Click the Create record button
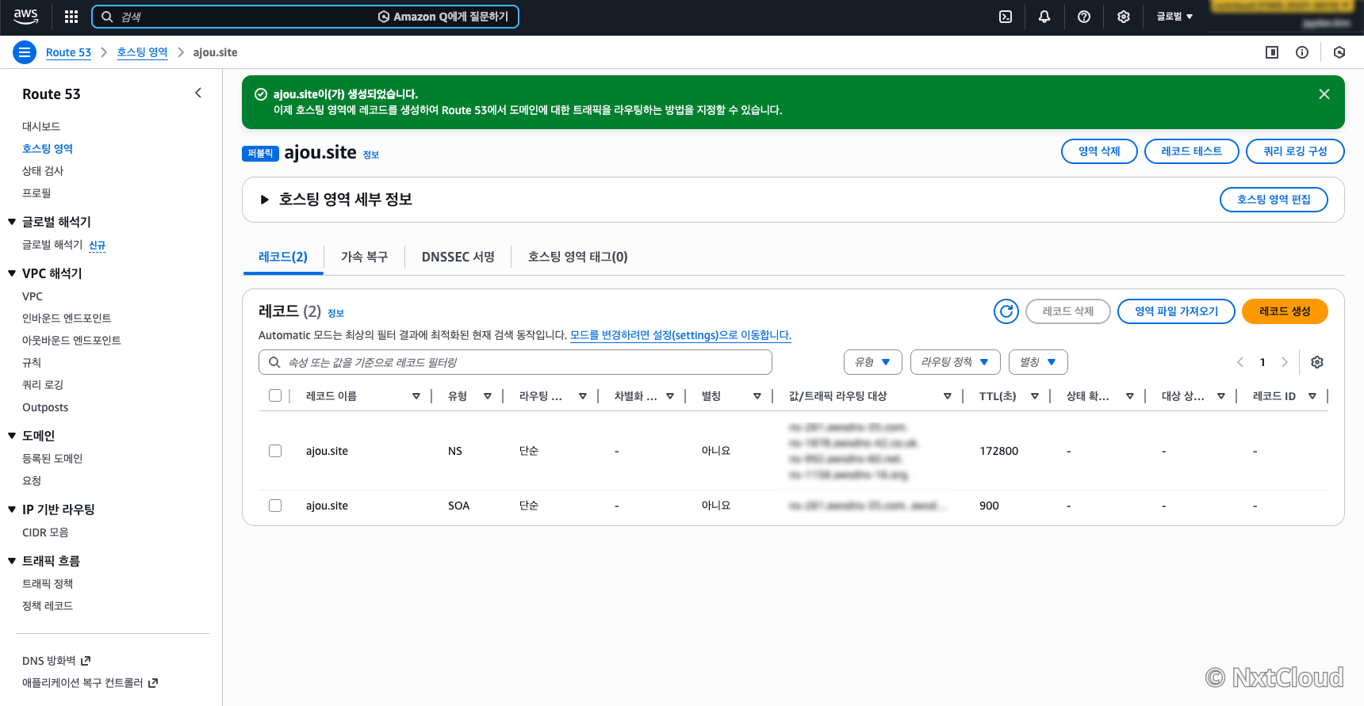Viewport: 1364px width, 706px height. click(x=1285, y=311)
